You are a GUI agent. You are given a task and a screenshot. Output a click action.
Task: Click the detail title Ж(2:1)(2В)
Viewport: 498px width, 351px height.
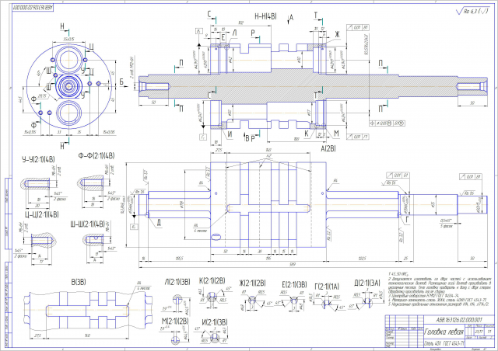(252, 283)
